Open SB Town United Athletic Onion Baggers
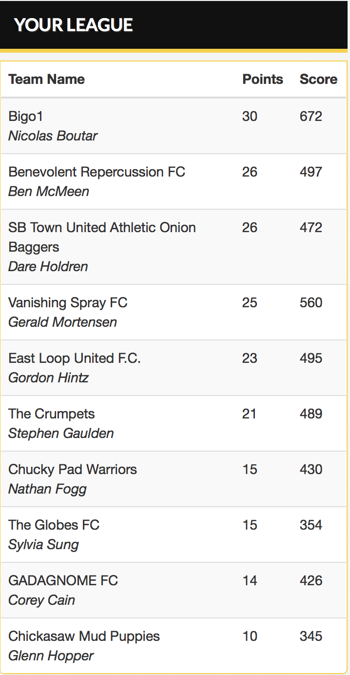 (x=102, y=237)
